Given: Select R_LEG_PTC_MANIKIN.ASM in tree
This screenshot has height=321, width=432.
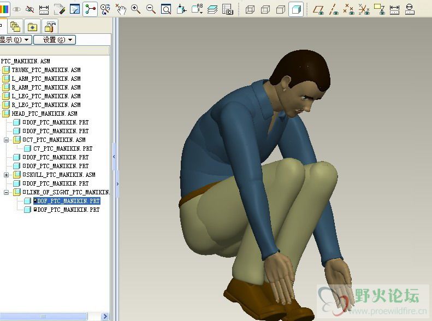Looking at the screenshot, I should (x=46, y=105).
